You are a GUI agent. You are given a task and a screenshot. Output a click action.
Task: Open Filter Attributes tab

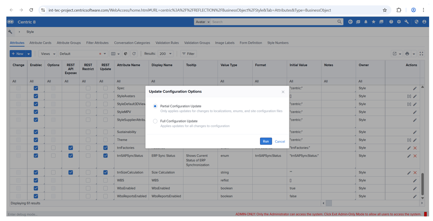pos(97,43)
